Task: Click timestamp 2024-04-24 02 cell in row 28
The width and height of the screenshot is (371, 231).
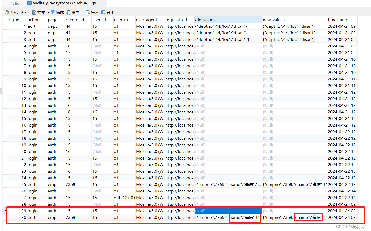Action: pyautogui.click(x=342, y=204)
